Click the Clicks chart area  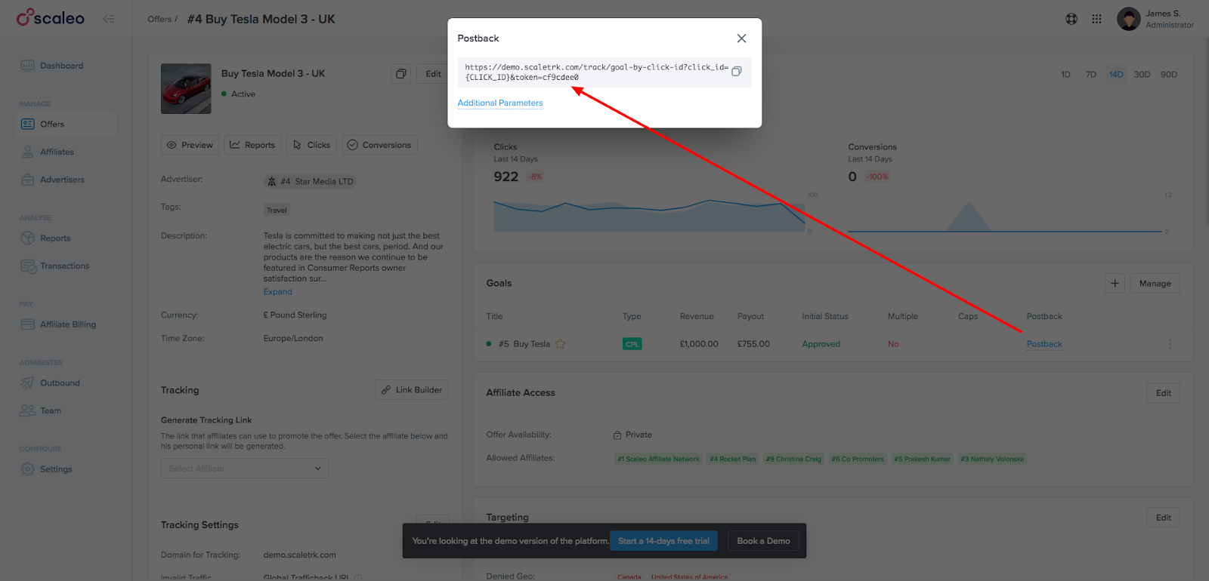pyautogui.click(x=650, y=215)
